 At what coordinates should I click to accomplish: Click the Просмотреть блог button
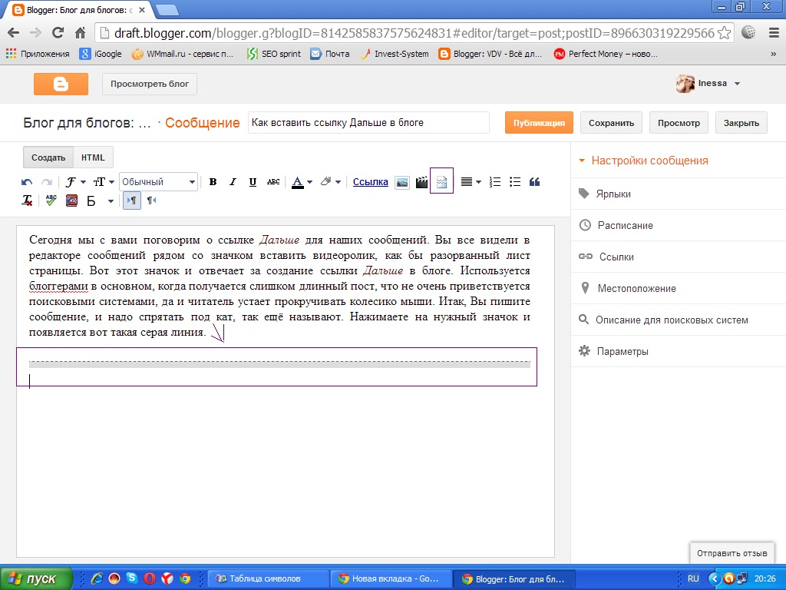click(150, 84)
